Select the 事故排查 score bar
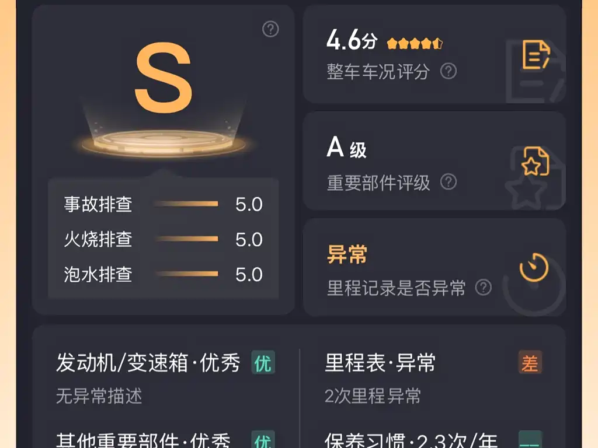Image resolution: width=598 pixels, height=448 pixels. tap(186, 204)
